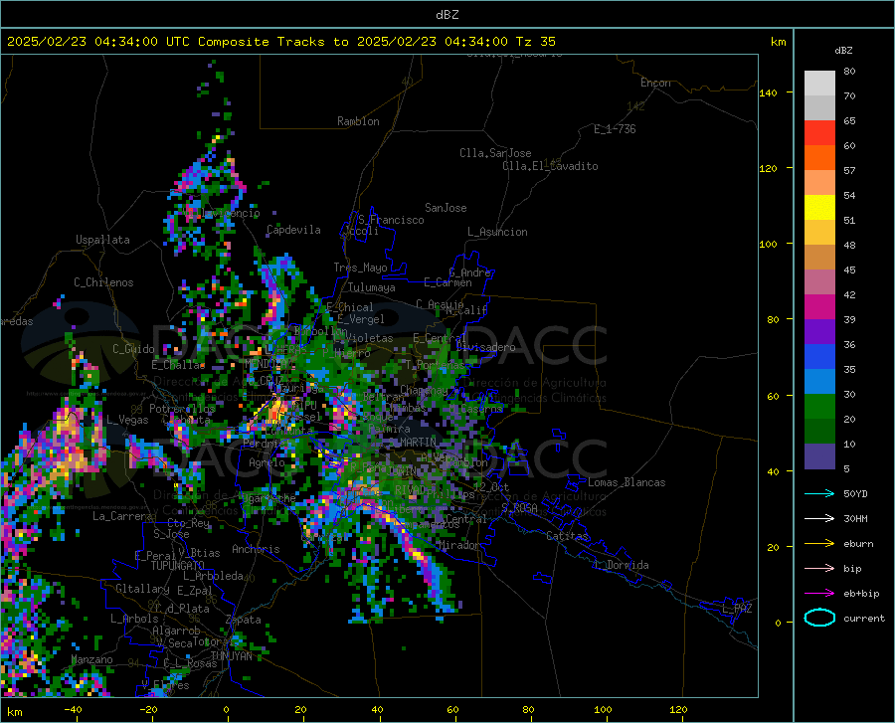895x723 pixels.
Task: Click the cyan ellipse 'current' legend symbol
Action: 819,618
